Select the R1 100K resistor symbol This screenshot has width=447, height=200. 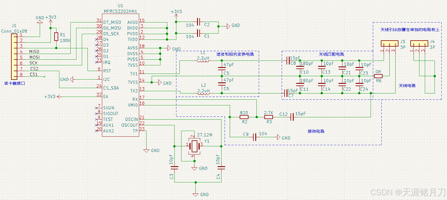(x=56, y=37)
